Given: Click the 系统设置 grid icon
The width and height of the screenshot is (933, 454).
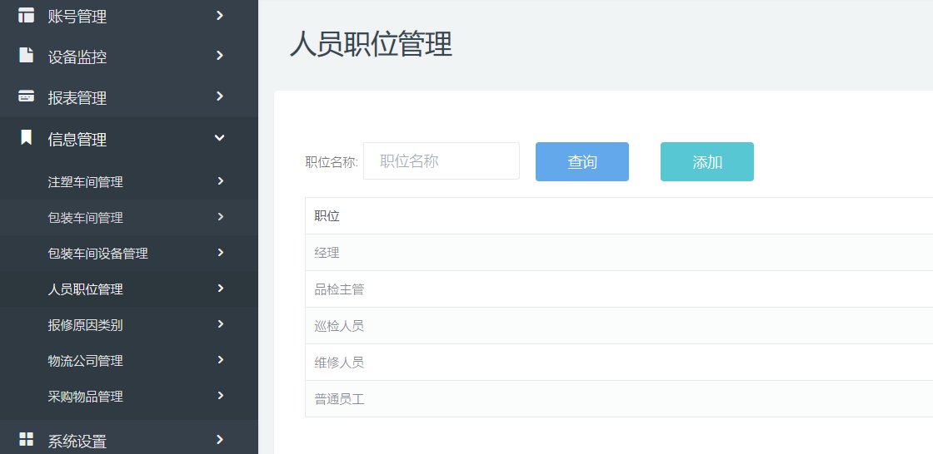Looking at the screenshot, I should tap(27, 440).
